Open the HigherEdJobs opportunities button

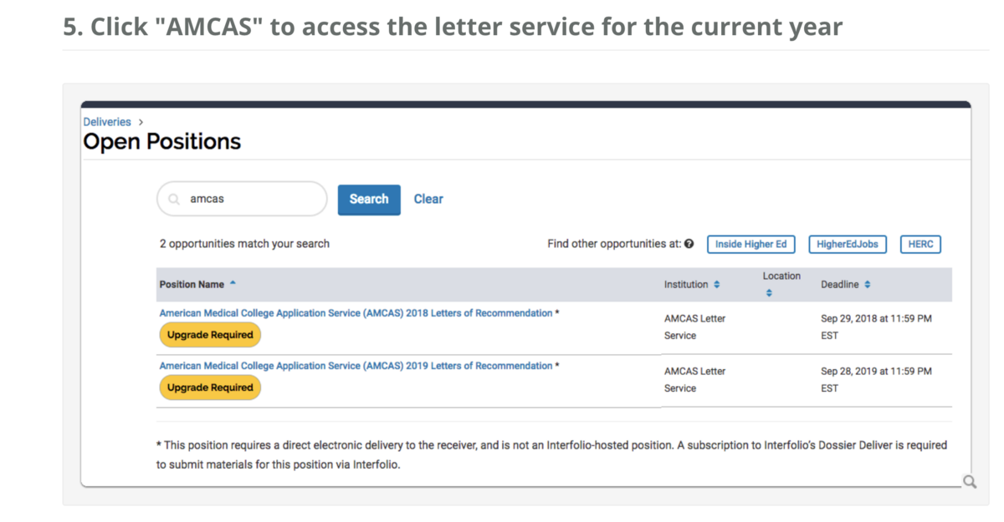pos(848,244)
